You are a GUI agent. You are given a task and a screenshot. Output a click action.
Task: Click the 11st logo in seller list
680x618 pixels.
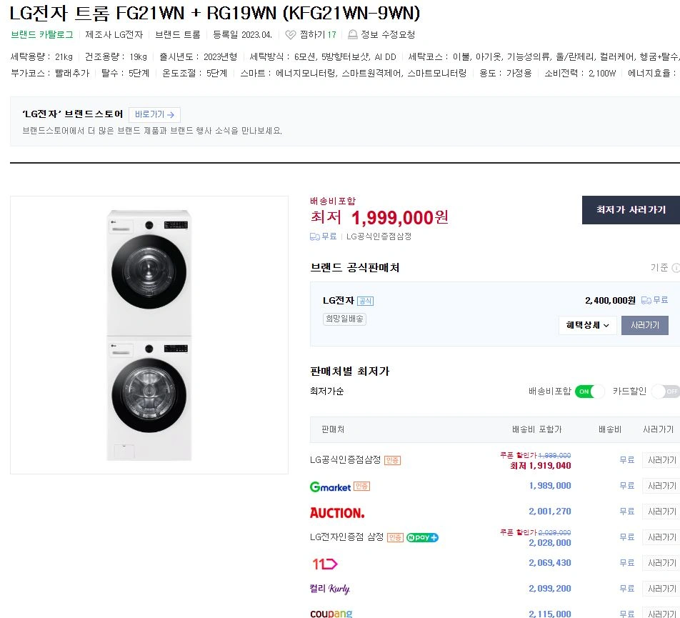(x=324, y=564)
